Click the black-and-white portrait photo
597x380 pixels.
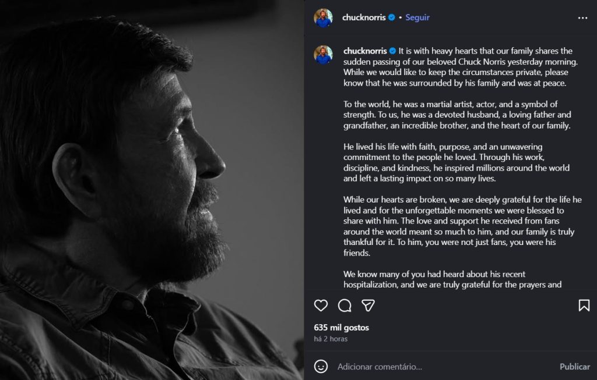point(152,190)
